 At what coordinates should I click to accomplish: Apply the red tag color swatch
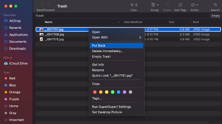(95, 92)
